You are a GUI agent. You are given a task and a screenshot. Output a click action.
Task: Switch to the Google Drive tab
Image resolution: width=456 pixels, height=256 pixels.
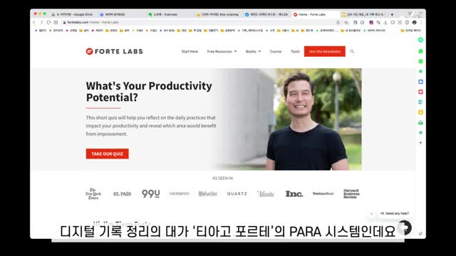pyautogui.click(x=73, y=14)
